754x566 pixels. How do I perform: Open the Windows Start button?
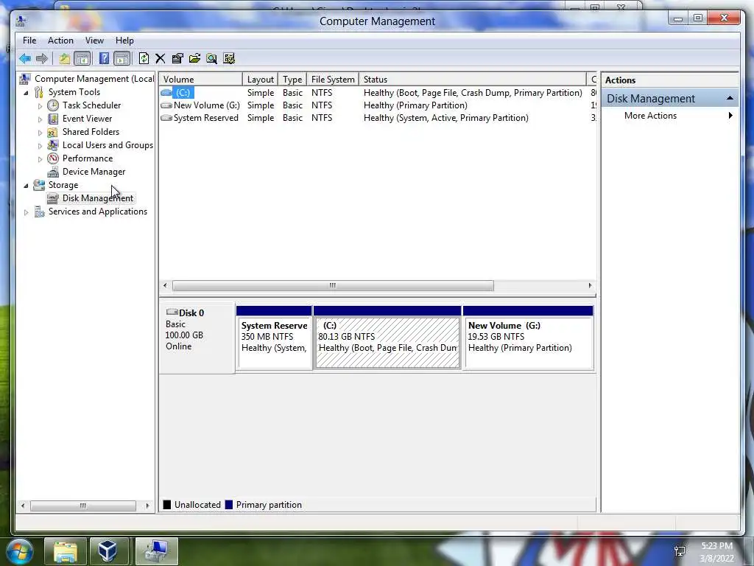click(x=20, y=551)
